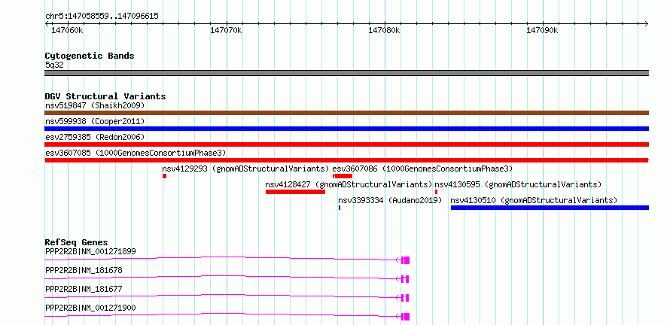Viewport: 670px width, 325px height.
Task: Click the intron line of NM_181678 transcript
Action: [x=222, y=276]
